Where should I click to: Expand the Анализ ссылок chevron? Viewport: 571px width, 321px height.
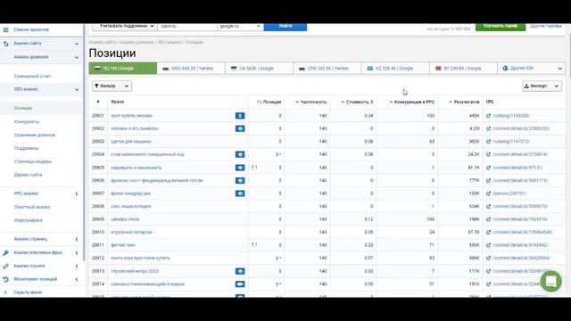77,266
